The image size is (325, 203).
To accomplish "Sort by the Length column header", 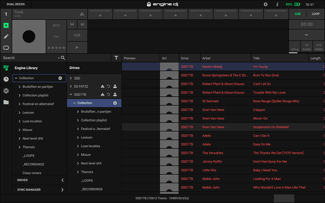I will tap(317, 58).
